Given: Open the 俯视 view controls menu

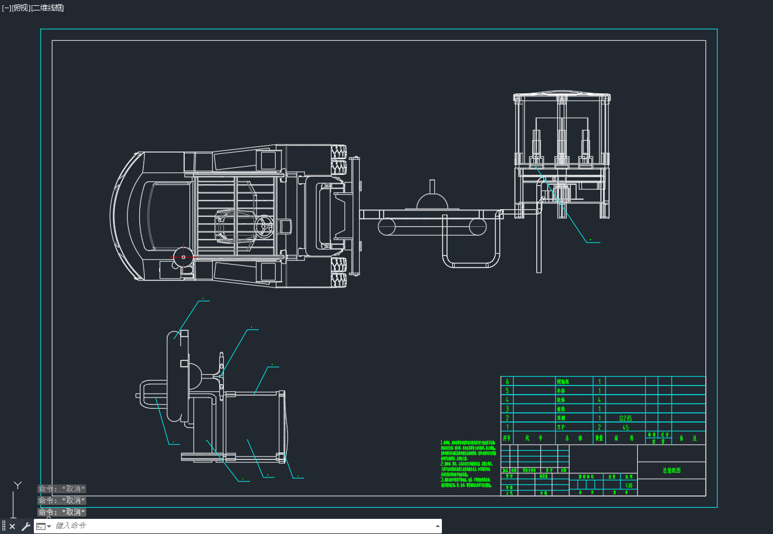Looking at the screenshot, I should tap(21, 8).
